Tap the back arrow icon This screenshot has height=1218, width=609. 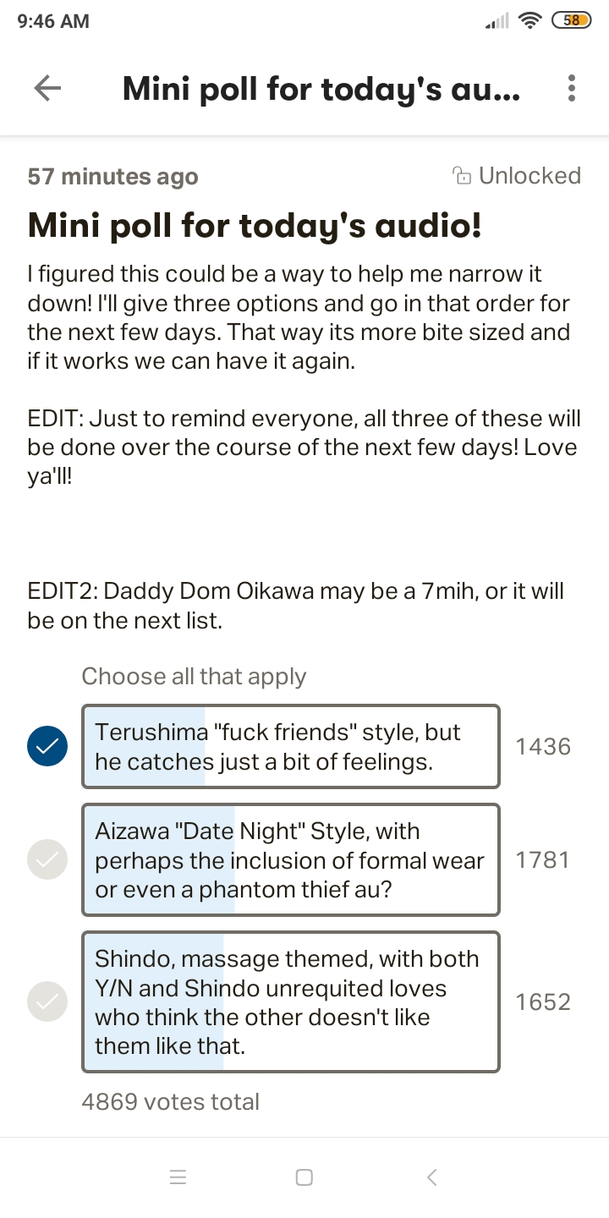coord(47,88)
